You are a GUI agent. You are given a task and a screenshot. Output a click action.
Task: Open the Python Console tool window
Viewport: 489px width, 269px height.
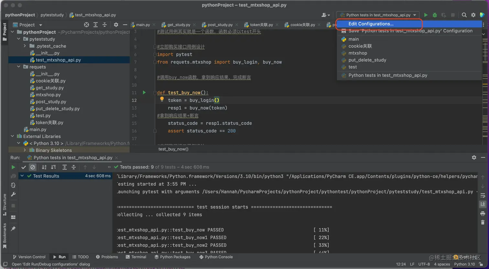[x=216, y=257]
